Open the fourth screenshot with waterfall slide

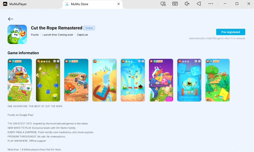pos(105,80)
